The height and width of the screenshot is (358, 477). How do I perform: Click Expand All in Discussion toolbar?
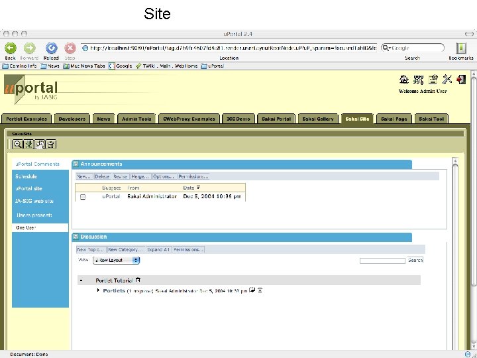(x=158, y=250)
